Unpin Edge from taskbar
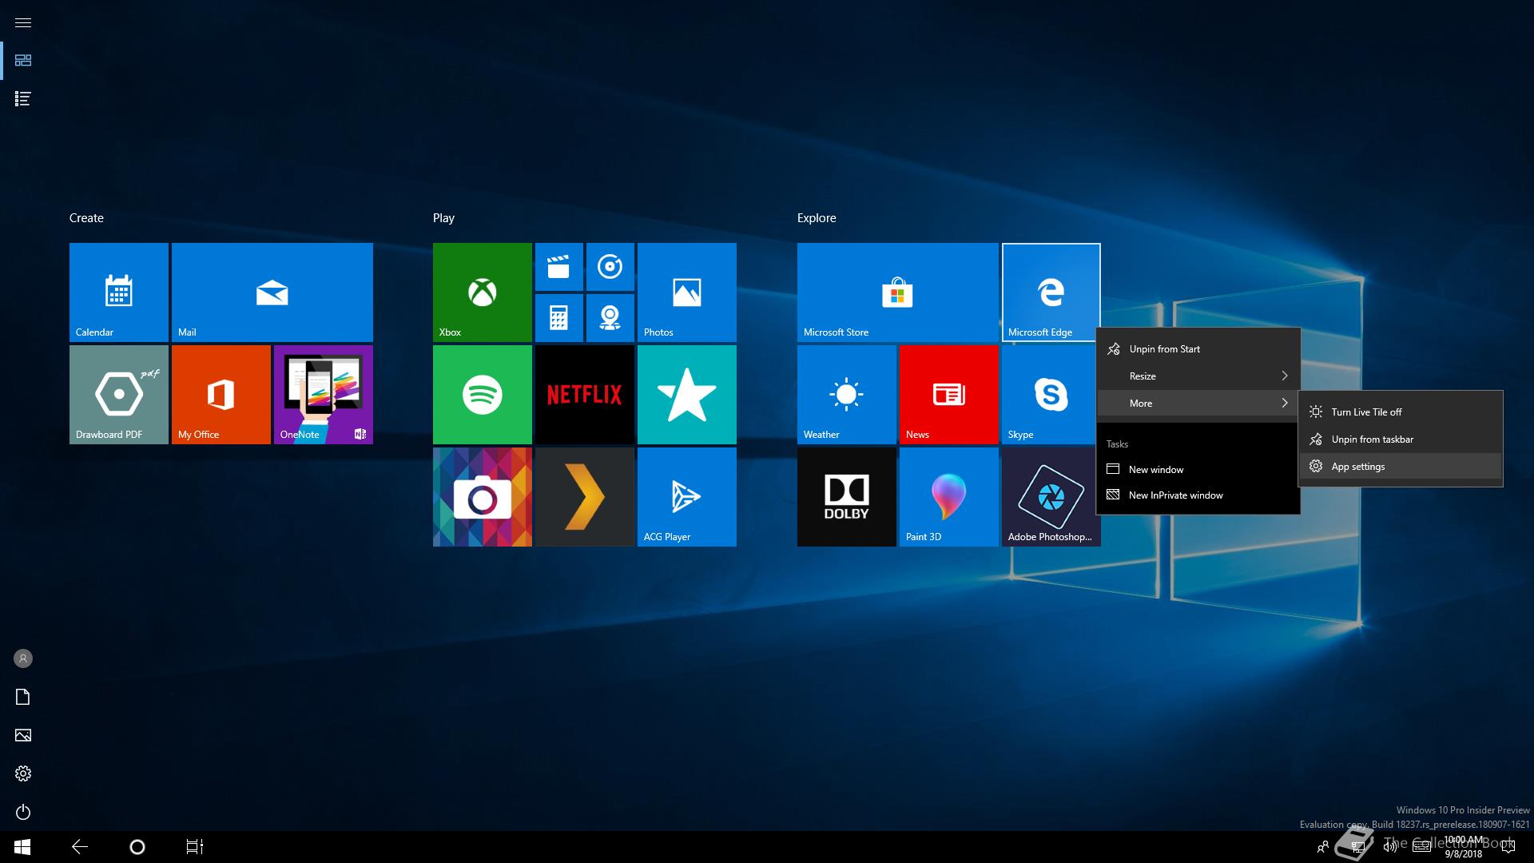 1372,439
